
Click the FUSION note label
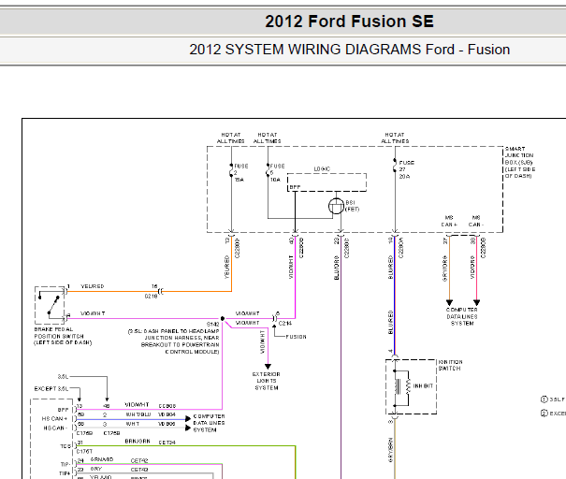[x=296, y=337]
